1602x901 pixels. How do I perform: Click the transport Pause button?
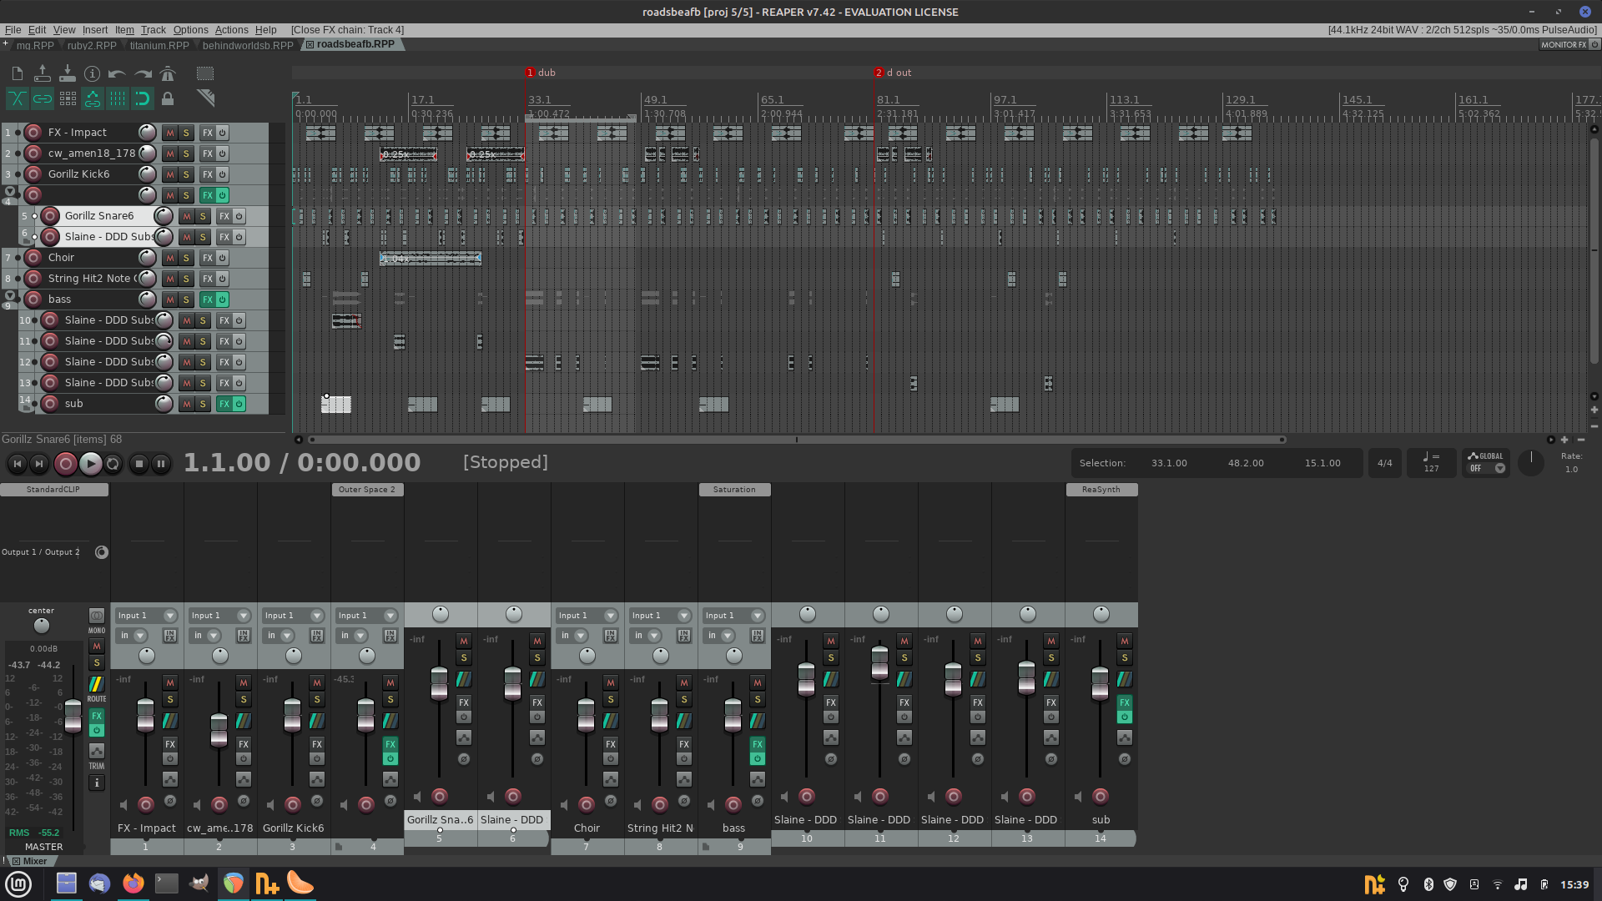point(161,464)
